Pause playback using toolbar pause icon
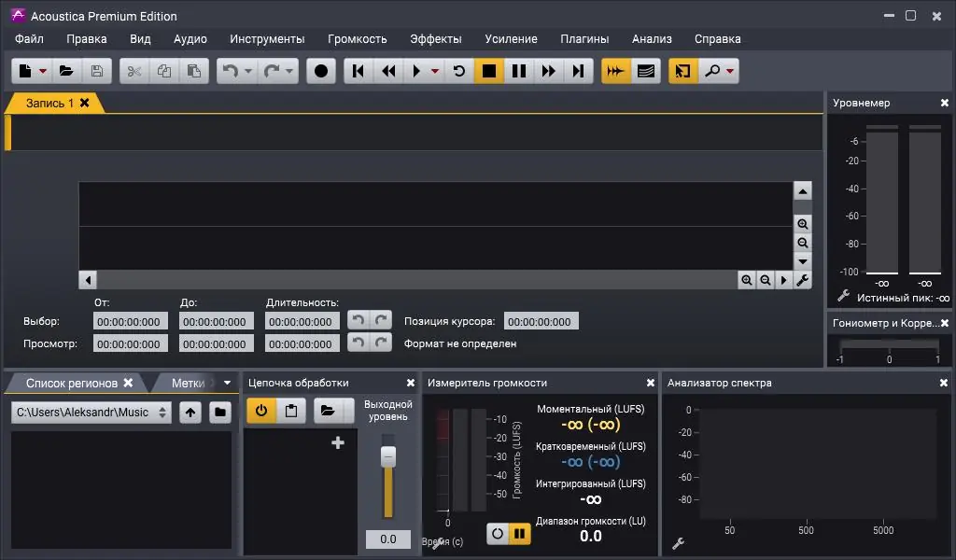956x560 pixels. (x=519, y=71)
